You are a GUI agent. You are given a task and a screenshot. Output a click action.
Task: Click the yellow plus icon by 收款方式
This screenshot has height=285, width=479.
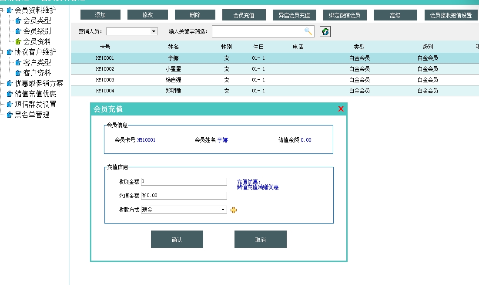pyautogui.click(x=234, y=210)
